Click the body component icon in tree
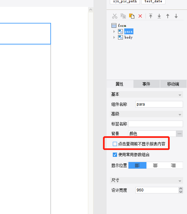 pyautogui.click(x=120, y=37)
